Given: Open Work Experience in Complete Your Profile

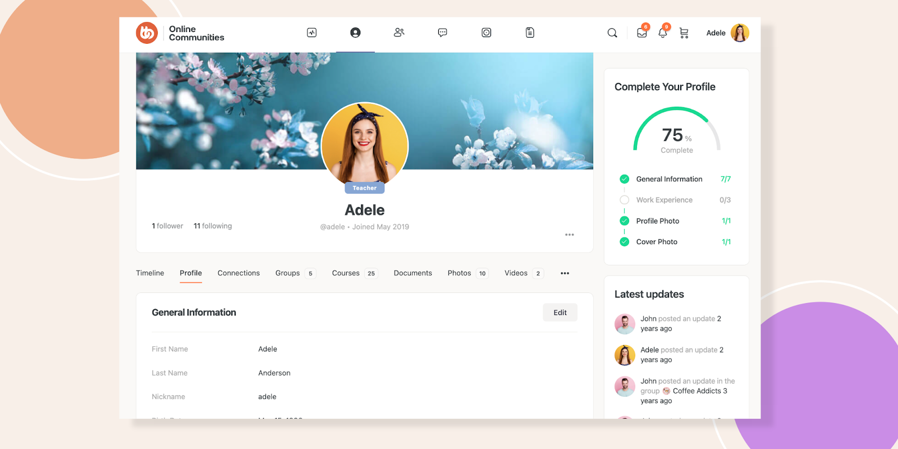Looking at the screenshot, I should pos(665,200).
